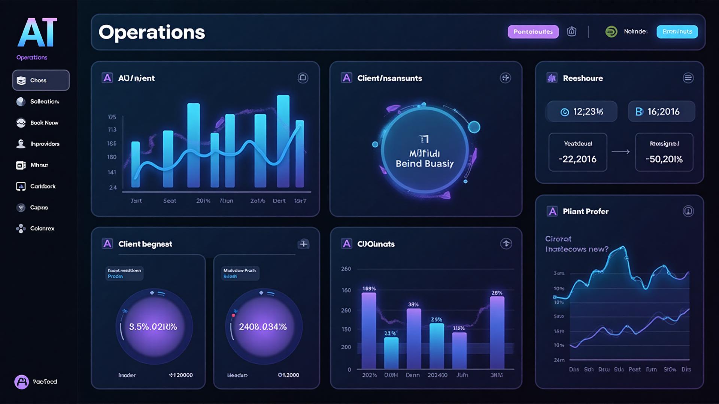The height and width of the screenshot is (404, 719).
Task: Click the Client/nsansunts panel circular icon
Action: (505, 78)
